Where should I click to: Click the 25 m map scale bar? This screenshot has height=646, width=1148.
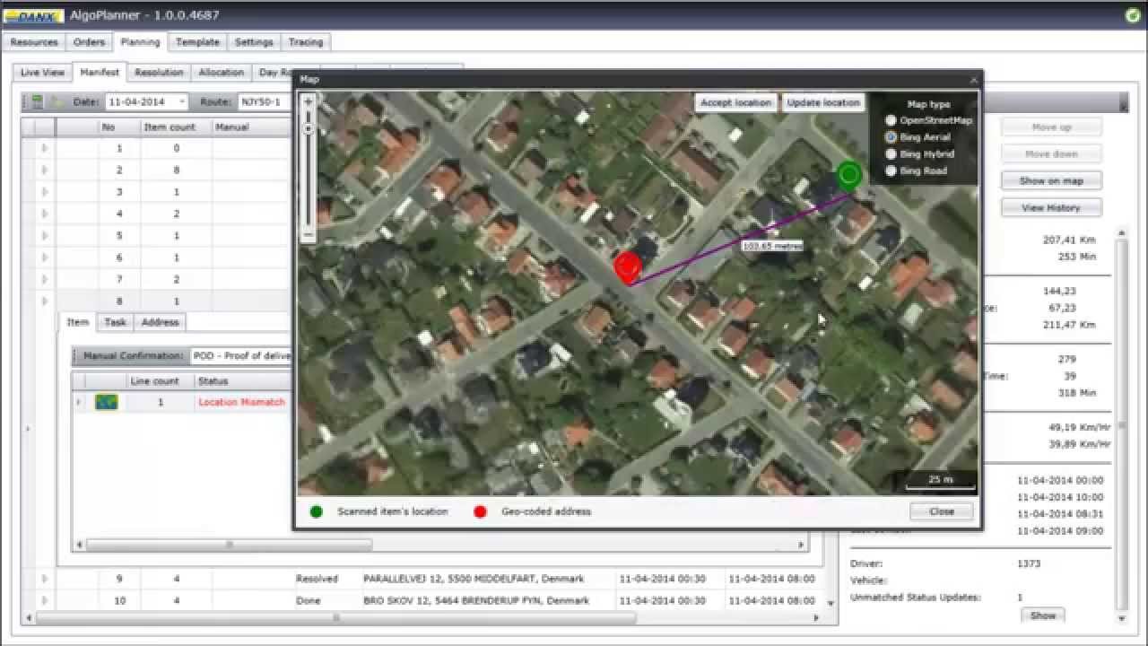click(x=940, y=481)
